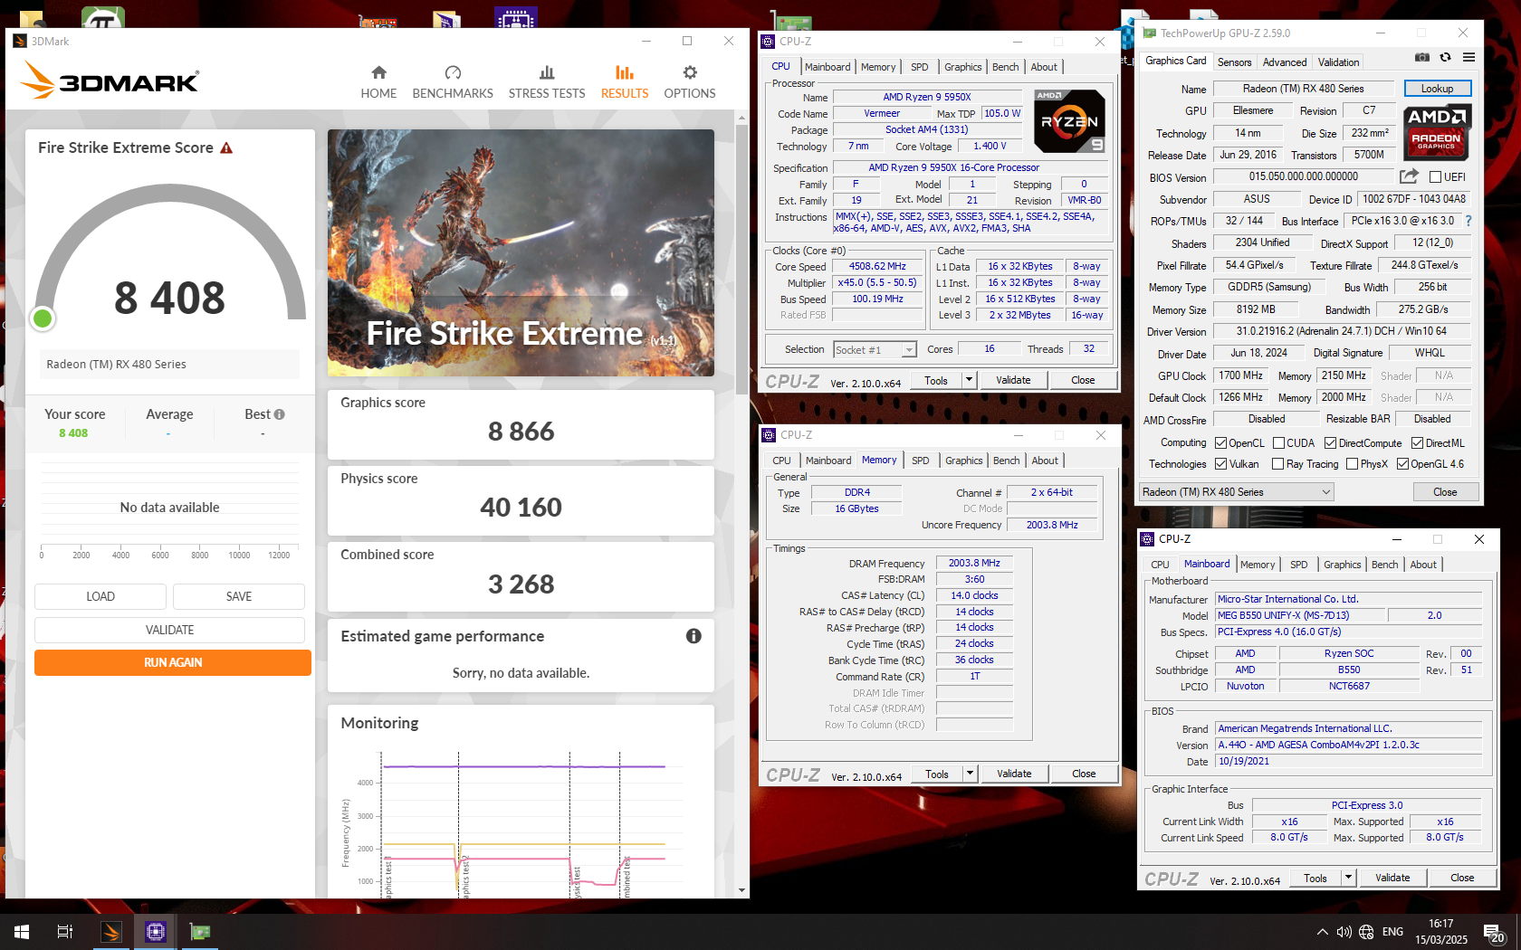Show hidden tray icons chevron
Screen dimensions: 1521x950
tap(1322, 932)
